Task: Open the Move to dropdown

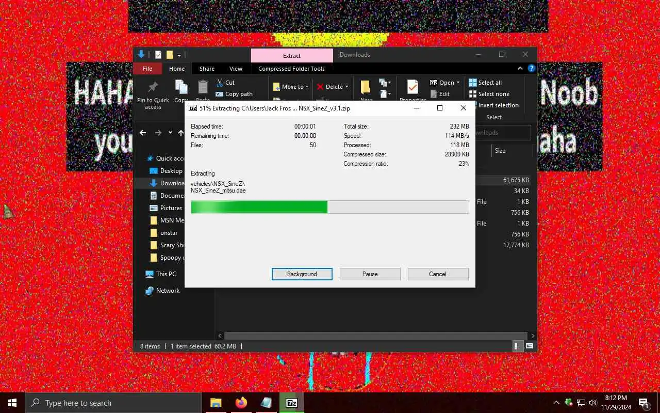Action: coord(291,87)
